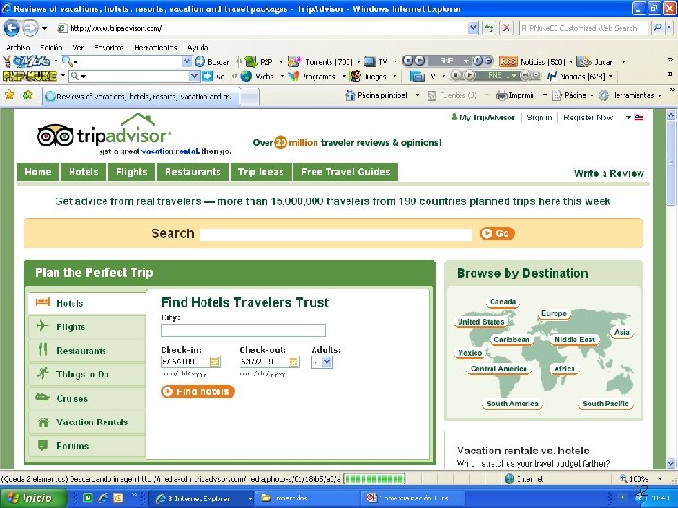This screenshot has width=678, height=508.
Task: Click the orange Go search button
Action: [497, 233]
